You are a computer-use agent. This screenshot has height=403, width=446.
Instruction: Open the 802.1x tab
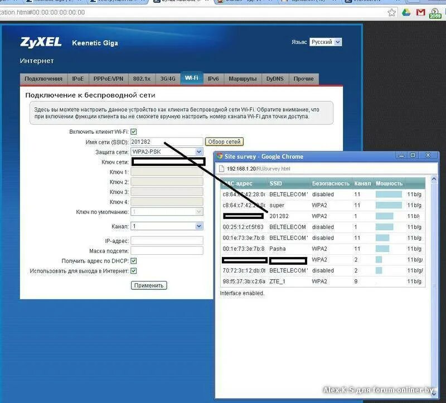(x=142, y=79)
